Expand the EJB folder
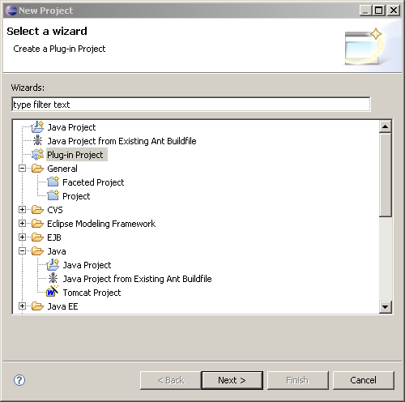The height and width of the screenshot is (402, 405). [23, 237]
